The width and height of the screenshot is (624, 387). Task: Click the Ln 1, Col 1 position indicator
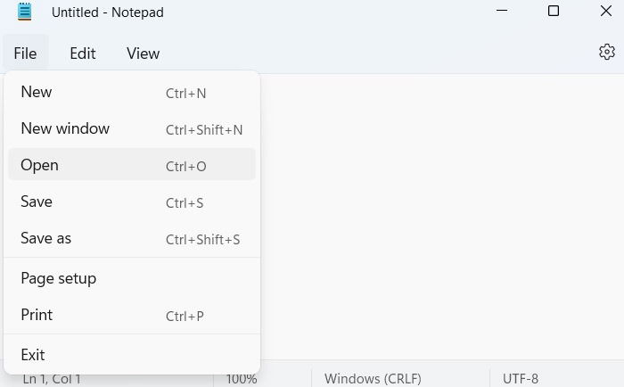(x=52, y=380)
